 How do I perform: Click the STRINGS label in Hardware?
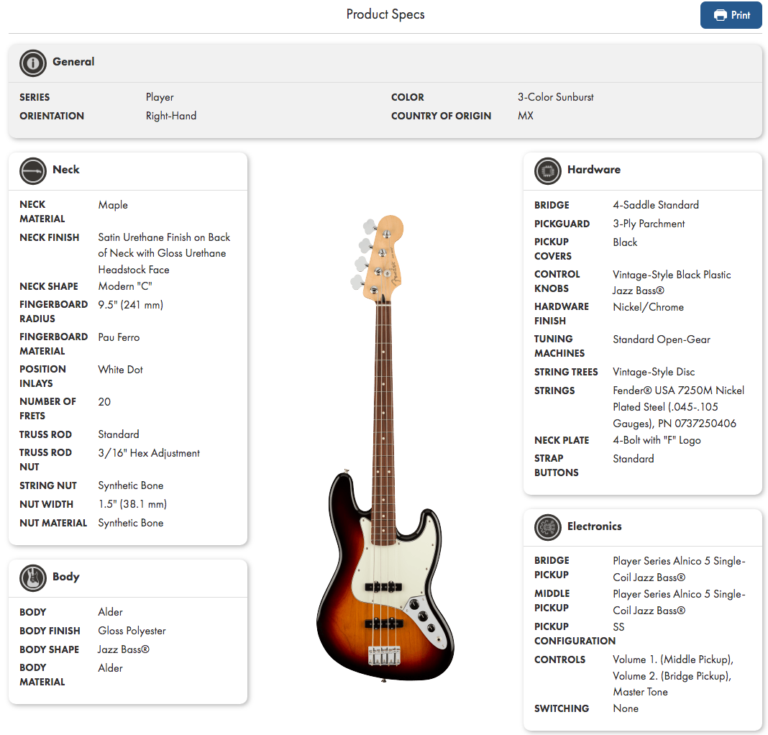coord(554,391)
